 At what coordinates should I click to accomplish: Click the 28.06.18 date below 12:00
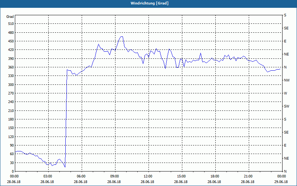147,182
